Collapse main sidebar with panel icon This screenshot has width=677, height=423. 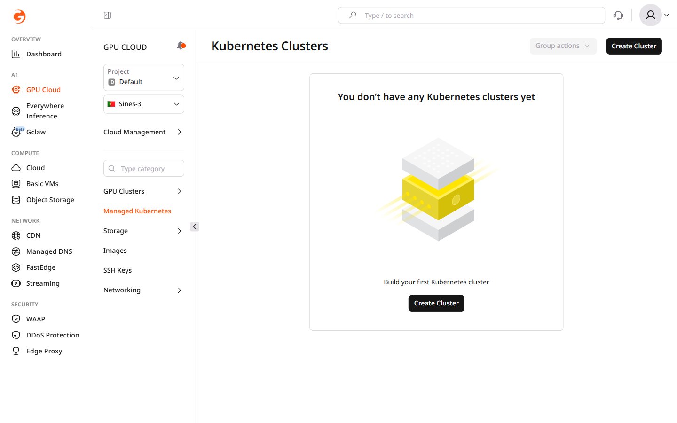pyautogui.click(x=107, y=16)
